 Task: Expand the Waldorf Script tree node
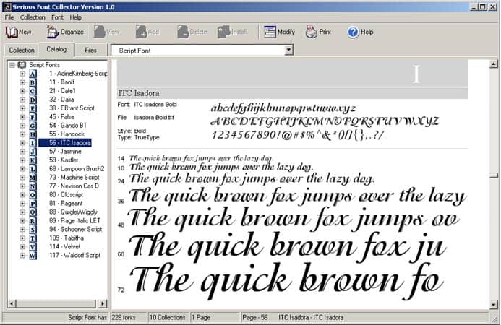pyautogui.click(x=22, y=256)
